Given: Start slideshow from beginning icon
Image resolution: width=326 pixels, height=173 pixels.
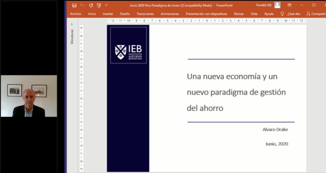Looking at the screenshot, I should click(x=99, y=5).
